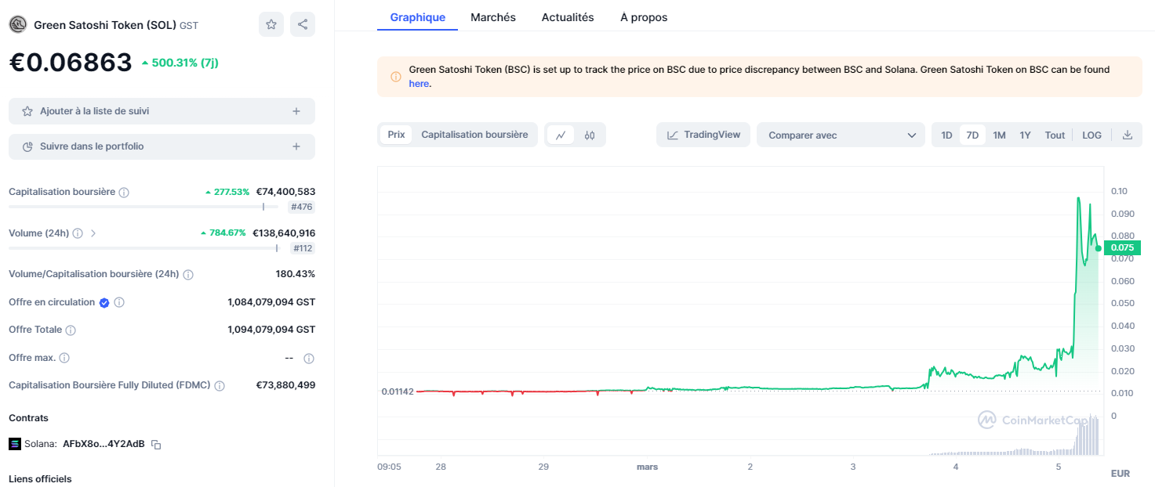Image resolution: width=1155 pixels, height=487 pixels.
Task: Toggle the LOG scale option
Action: (1091, 135)
